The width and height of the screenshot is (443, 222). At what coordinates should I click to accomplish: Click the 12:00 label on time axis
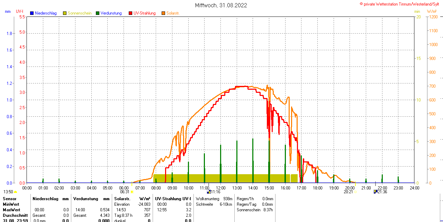pos(220,188)
